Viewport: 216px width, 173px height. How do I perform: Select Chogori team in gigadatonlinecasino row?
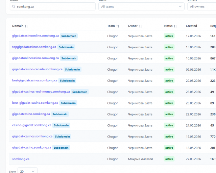pyautogui.click(x=113, y=58)
